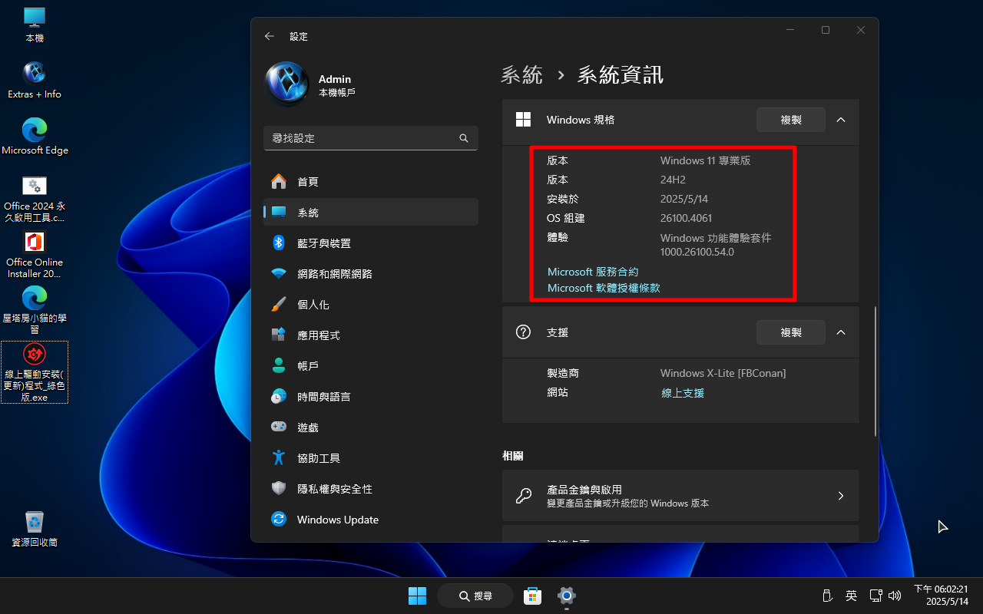
Task: Click the USB device tray icon
Action: point(827,596)
